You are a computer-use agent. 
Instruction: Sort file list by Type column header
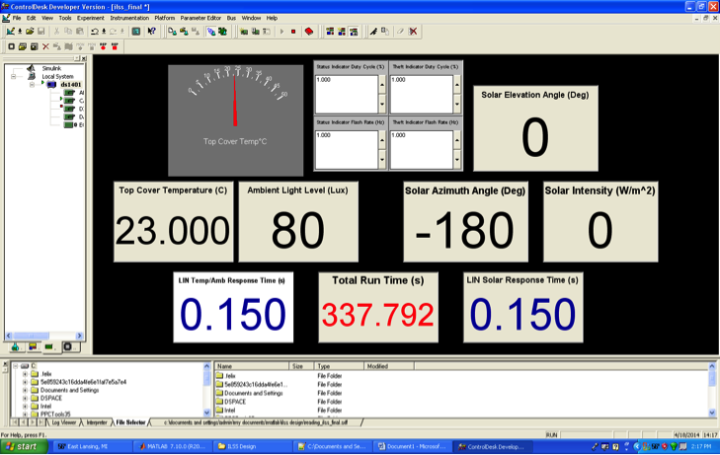tap(339, 366)
